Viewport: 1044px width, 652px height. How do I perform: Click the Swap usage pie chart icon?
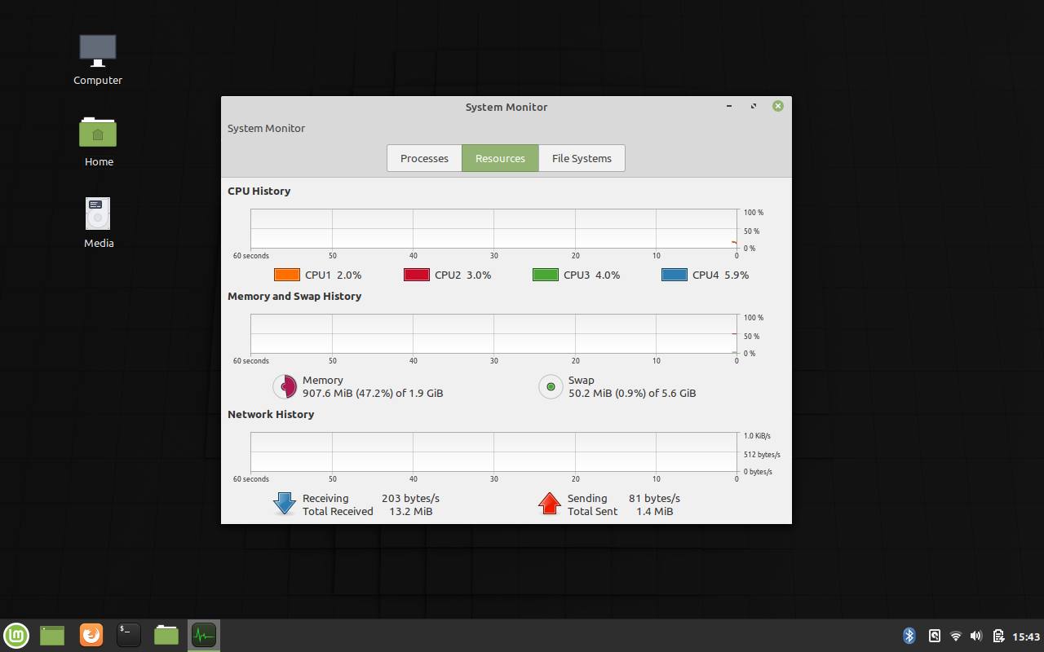[x=550, y=386]
